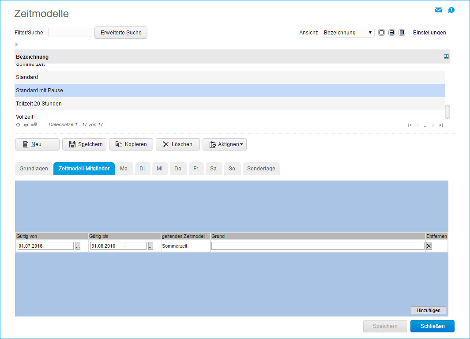Image resolution: width=470 pixels, height=339 pixels.
Task: Click the Gültig von date field
Action: pyautogui.click(x=45, y=246)
